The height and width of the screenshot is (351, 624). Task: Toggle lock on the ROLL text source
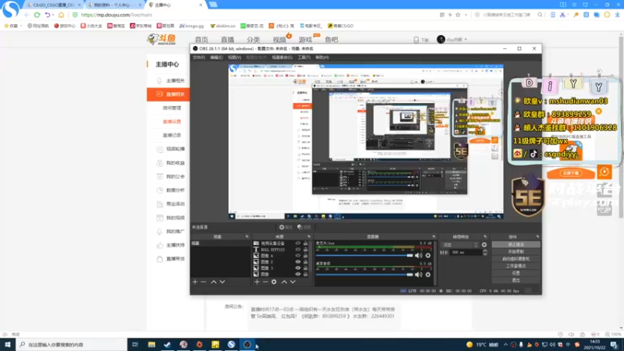tap(306, 250)
